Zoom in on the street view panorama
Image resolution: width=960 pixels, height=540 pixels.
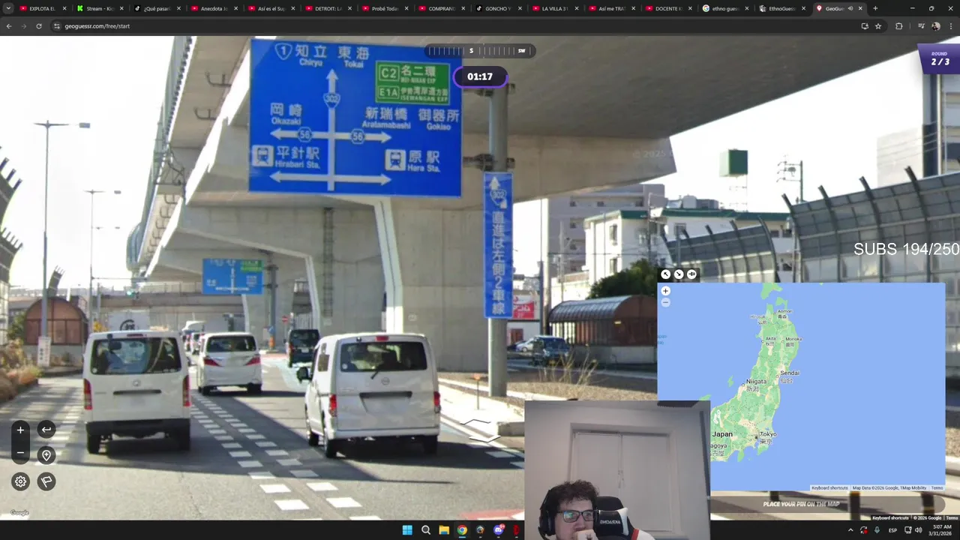(x=20, y=430)
